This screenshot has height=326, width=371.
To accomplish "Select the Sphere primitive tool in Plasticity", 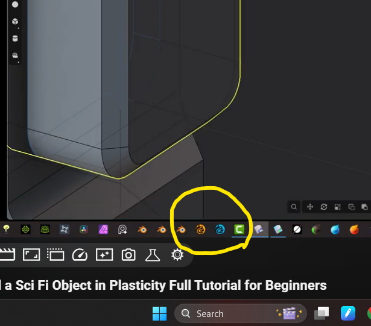I will click(x=15, y=4).
